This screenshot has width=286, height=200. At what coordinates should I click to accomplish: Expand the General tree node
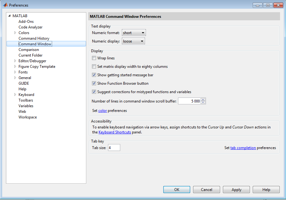coord(15,78)
